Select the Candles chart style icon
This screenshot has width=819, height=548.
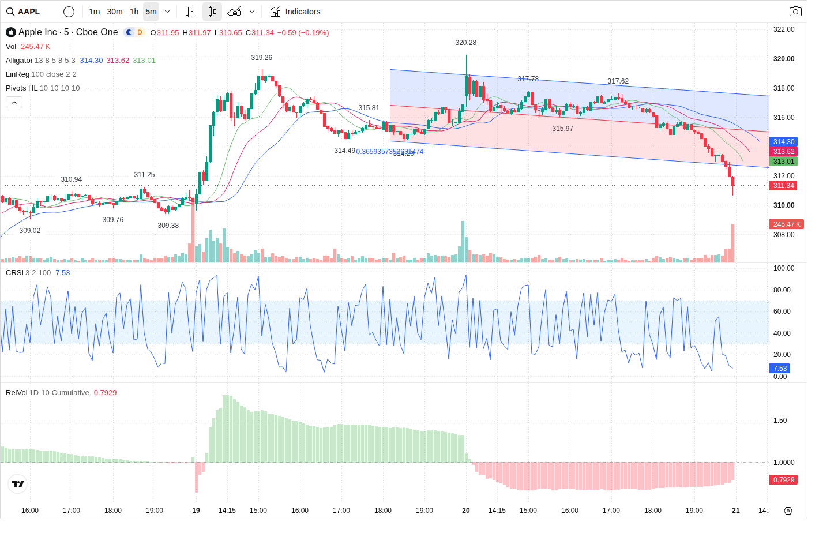(212, 12)
